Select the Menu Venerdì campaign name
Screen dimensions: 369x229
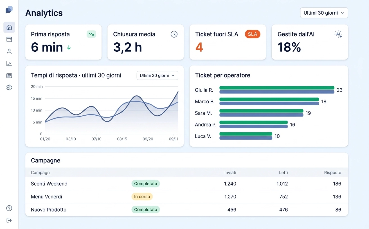pyautogui.click(x=46, y=197)
